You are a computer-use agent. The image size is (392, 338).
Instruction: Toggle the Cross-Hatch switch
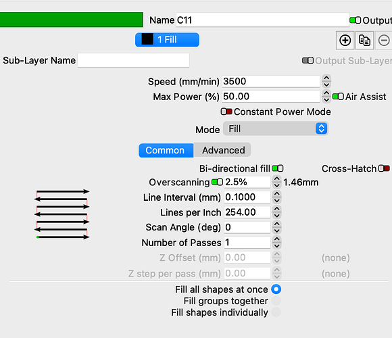coord(384,168)
